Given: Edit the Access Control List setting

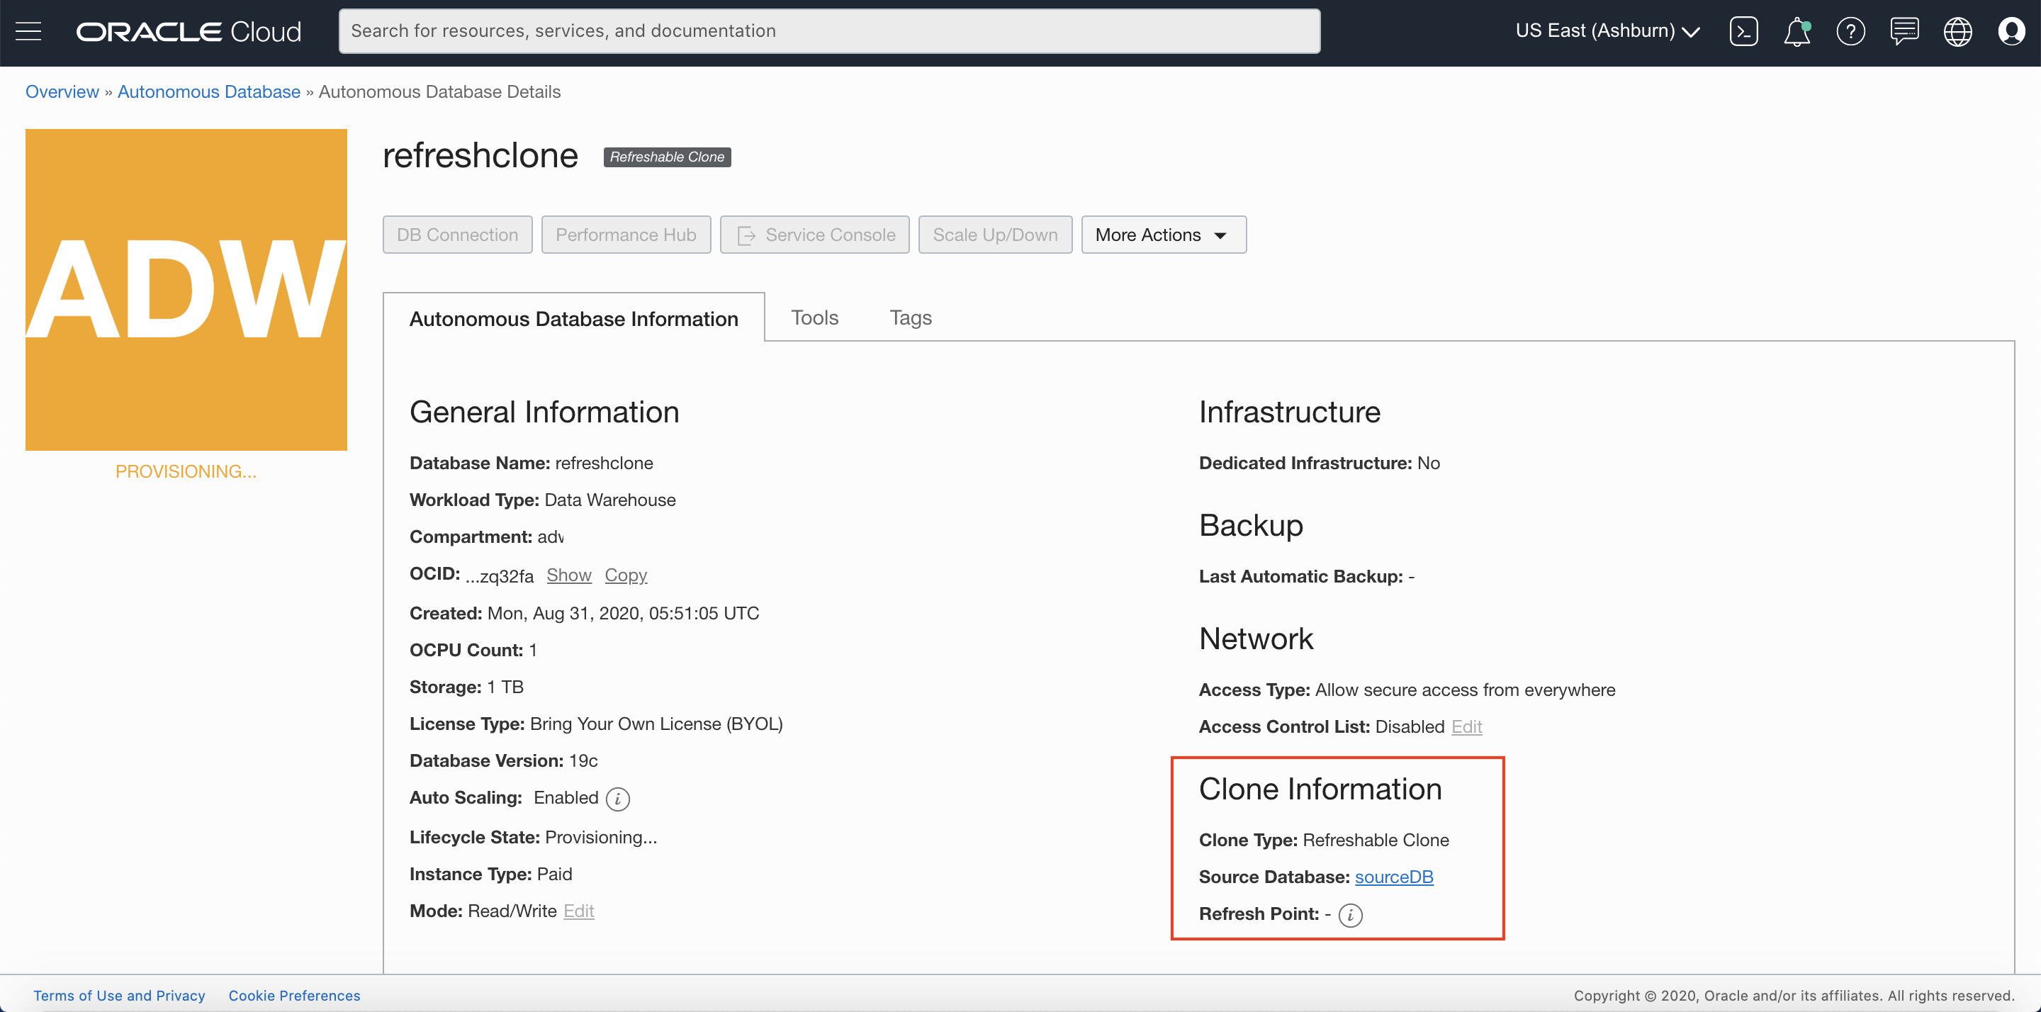Looking at the screenshot, I should [1466, 726].
